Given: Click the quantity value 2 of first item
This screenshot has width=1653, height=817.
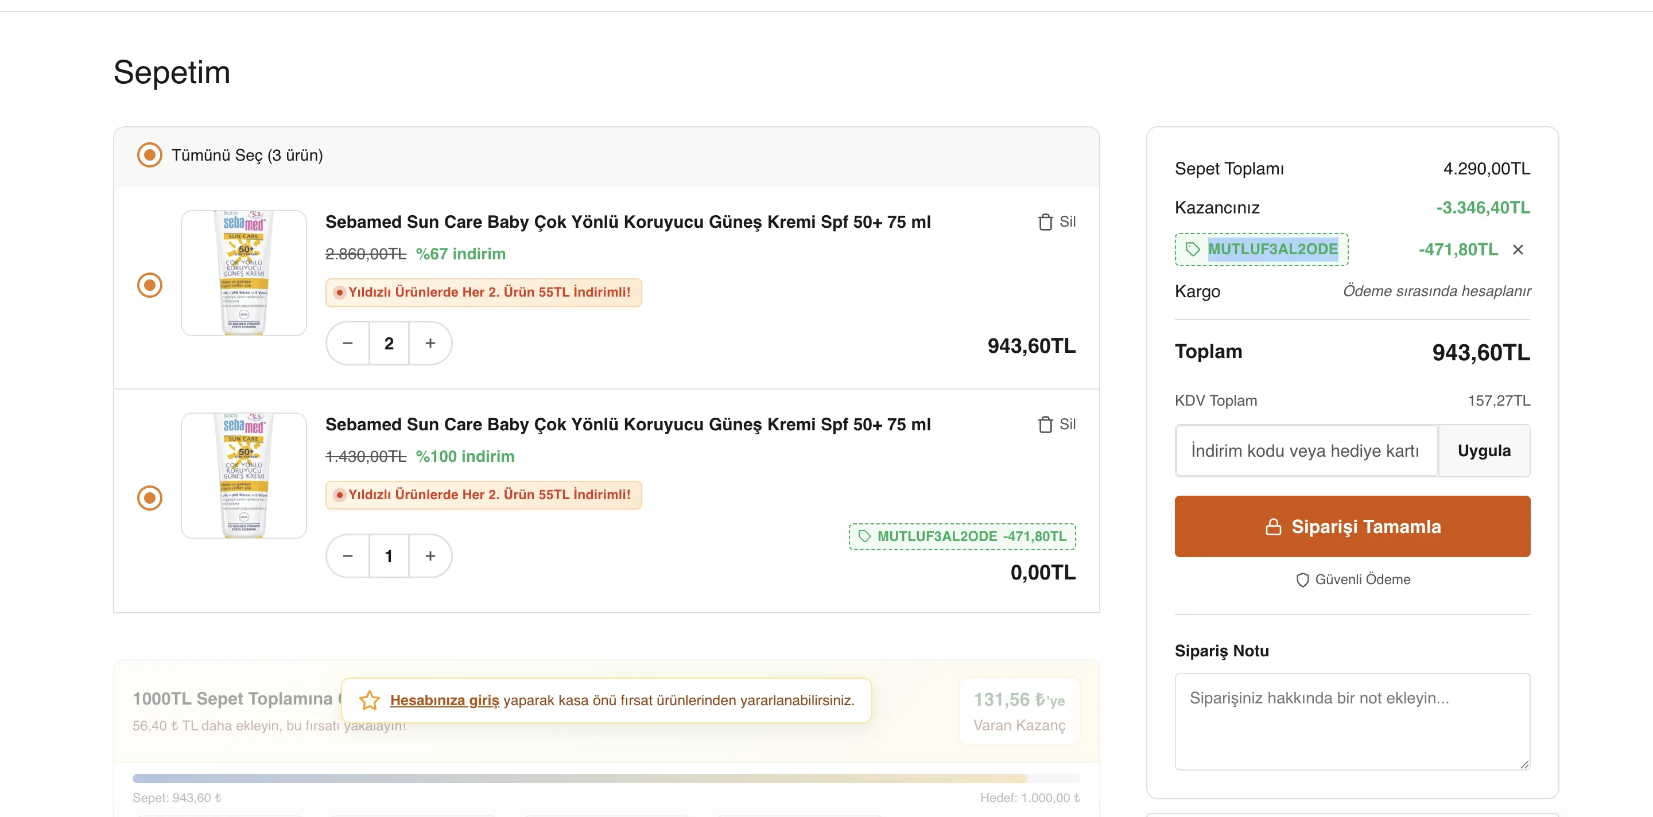Looking at the screenshot, I should click(389, 343).
